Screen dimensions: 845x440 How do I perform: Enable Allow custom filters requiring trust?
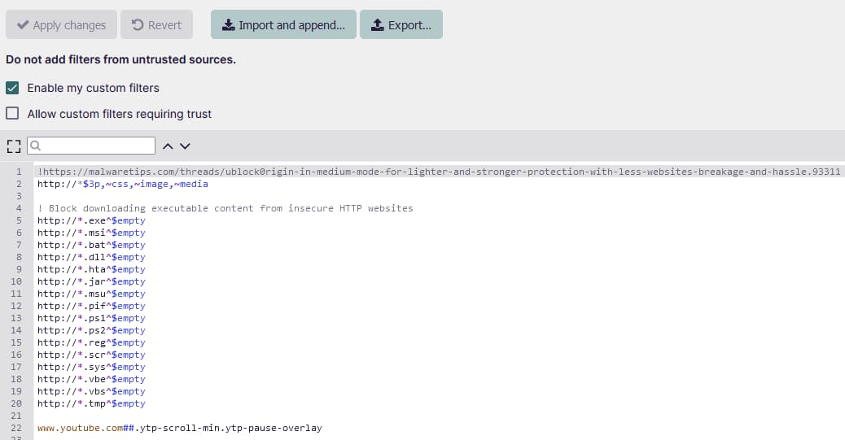12,114
